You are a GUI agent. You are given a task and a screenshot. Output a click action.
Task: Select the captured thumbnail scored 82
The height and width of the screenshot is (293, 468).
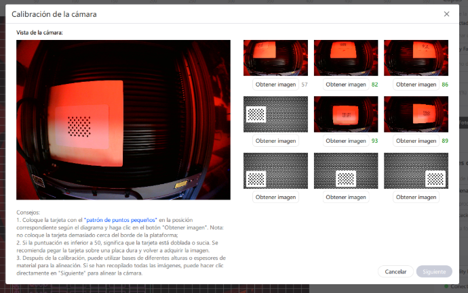346,58
